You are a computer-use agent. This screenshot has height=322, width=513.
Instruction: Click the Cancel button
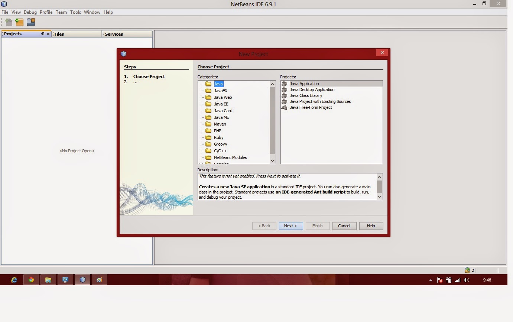344,226
